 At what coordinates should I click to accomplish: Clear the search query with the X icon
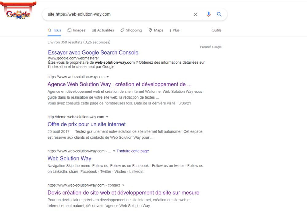[195, 14]
